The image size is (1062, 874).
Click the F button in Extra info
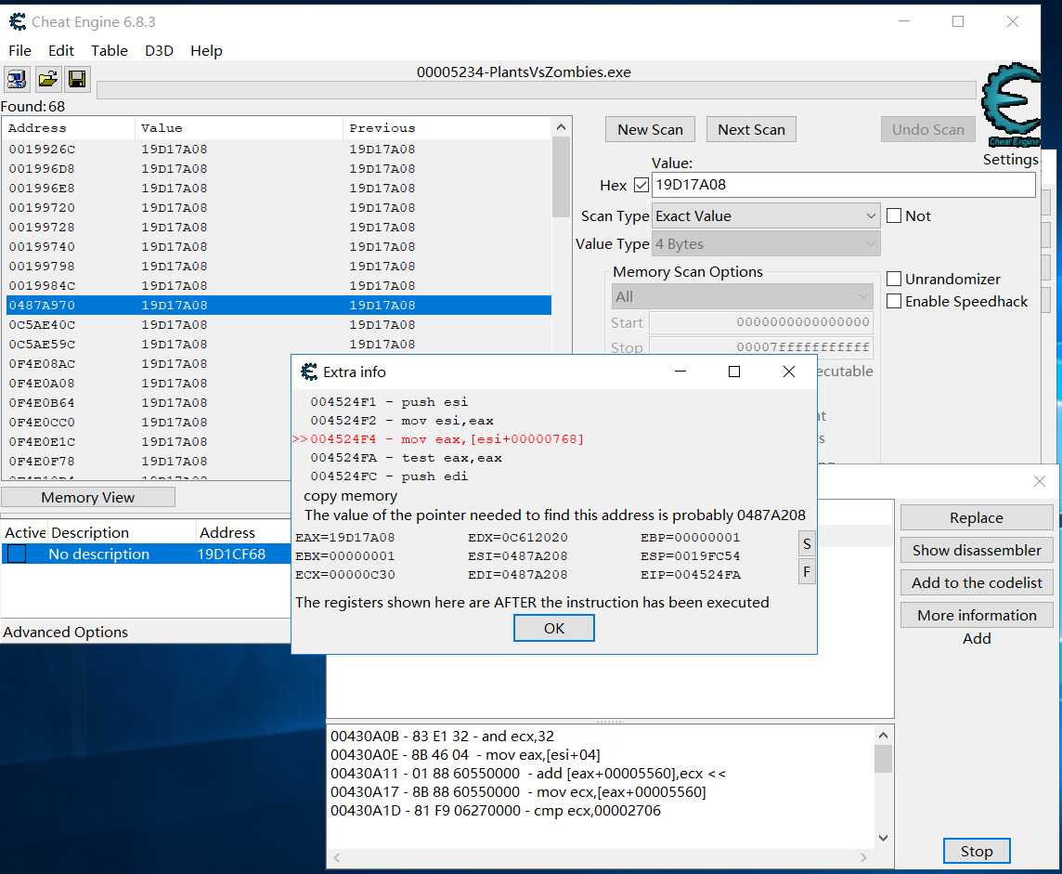807,571
